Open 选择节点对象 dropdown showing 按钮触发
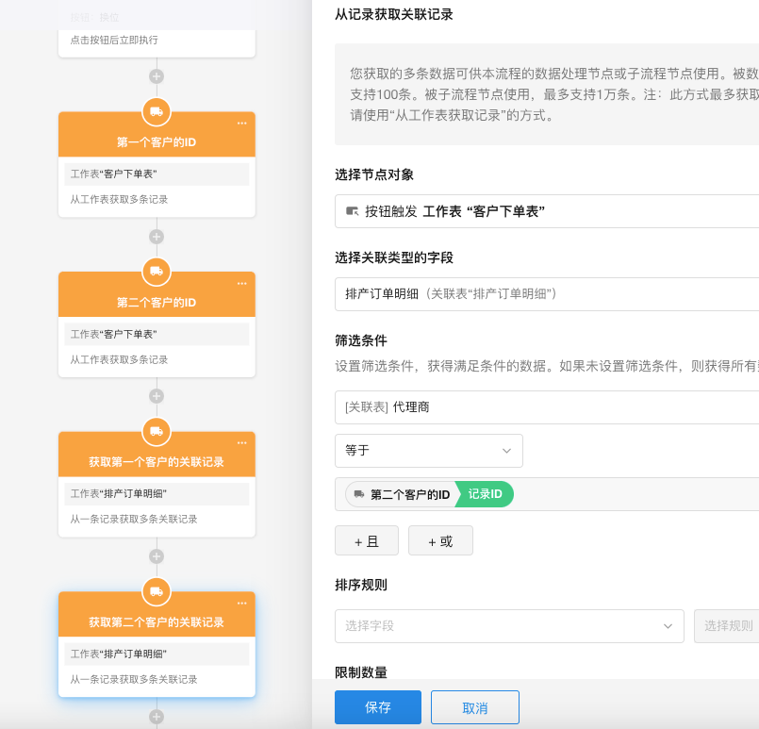Viewport: 759px width, 729px height. (547, 212)
